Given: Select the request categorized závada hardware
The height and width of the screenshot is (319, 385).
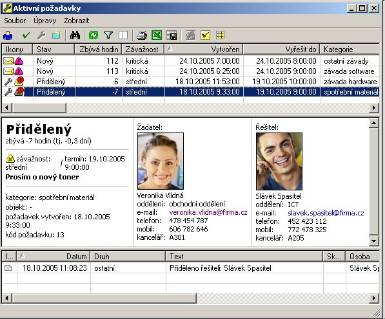Looking at the screenshot, I should point(190,82).
